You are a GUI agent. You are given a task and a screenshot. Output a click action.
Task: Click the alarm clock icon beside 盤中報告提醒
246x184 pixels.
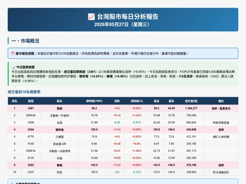[x=13, y=54]
